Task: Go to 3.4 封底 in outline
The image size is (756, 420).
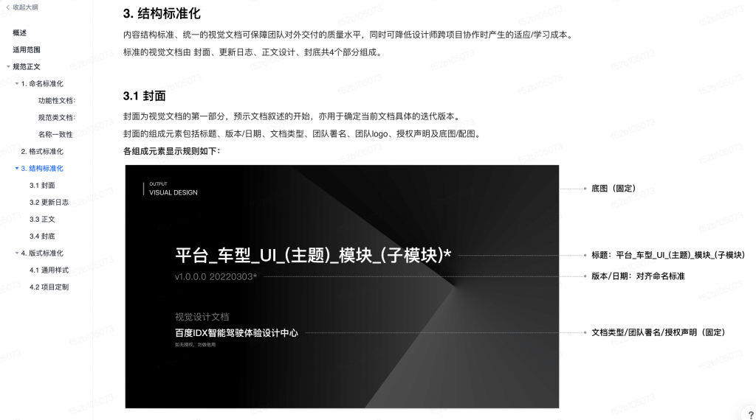Action: (x=42, y=237)
